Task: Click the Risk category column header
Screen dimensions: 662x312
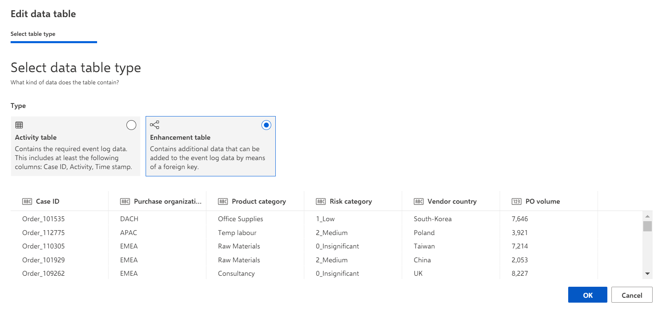Action: 353,201
